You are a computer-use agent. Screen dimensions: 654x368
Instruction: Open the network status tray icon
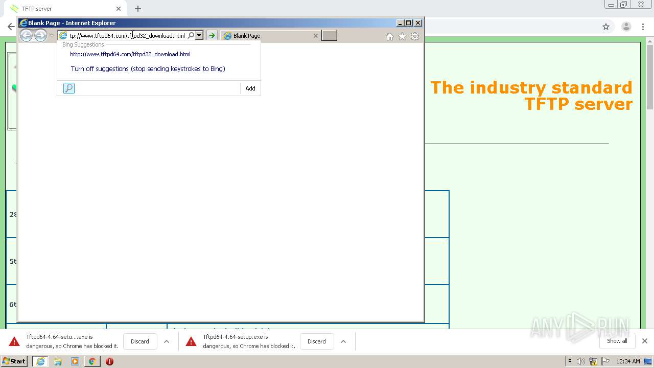coord(593,361)
